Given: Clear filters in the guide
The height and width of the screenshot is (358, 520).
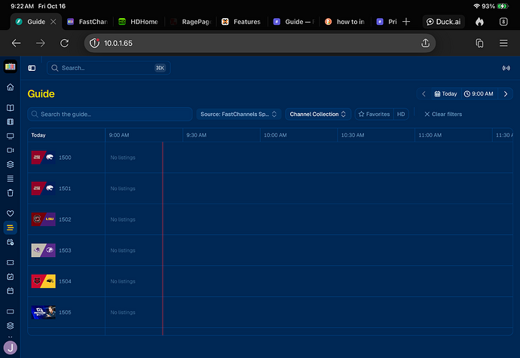Looking at the screenshot, I should pyautogui.click(x=443, y=114).
